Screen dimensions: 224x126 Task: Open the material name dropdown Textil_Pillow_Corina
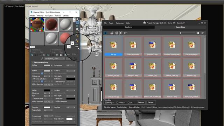[x=55, y=59]
